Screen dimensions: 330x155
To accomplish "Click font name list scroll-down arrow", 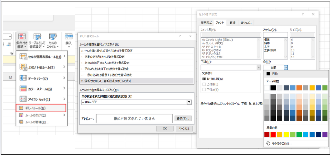I will 259,57.
